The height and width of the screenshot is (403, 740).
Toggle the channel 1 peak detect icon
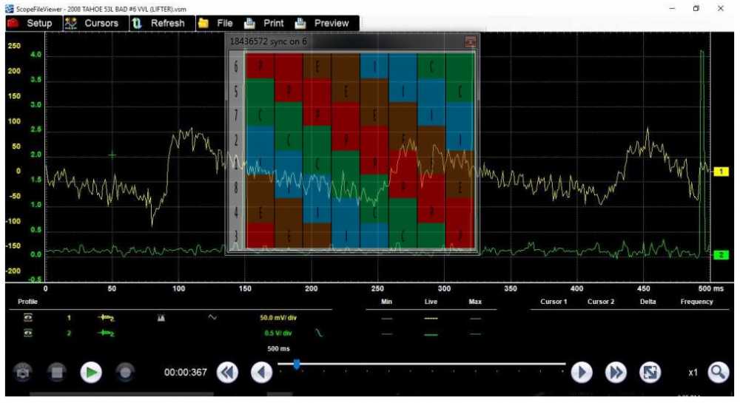point(161,317)
